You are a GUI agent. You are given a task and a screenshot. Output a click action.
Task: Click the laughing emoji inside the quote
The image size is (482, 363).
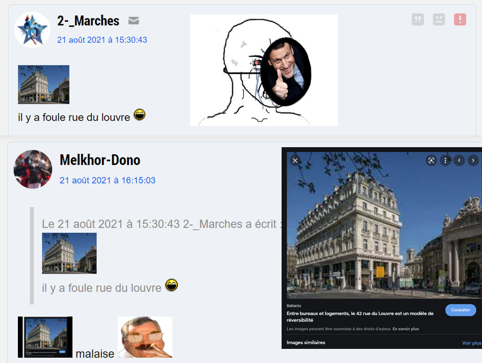pyautogui.click(x=171, y=285)
